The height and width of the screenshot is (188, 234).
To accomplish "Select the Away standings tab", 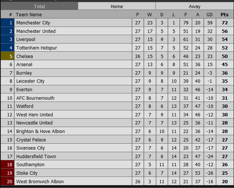I will tap(194, 6).
